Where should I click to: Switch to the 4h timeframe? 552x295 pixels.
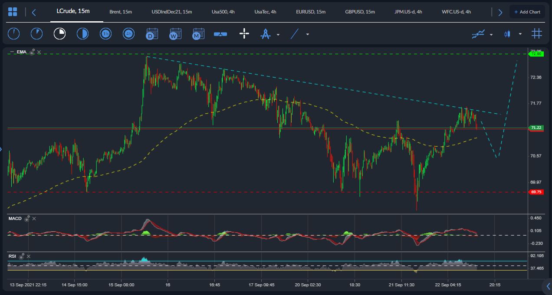click(x=128, y=34)
